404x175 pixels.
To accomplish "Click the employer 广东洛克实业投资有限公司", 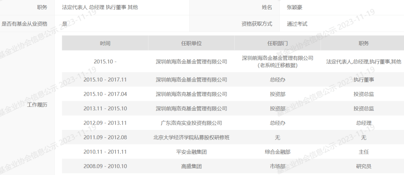I will click(x=192, y=123).
